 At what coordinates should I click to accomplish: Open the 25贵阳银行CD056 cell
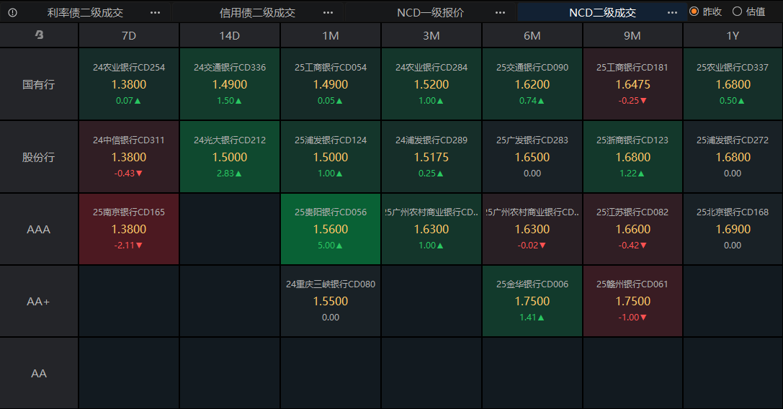coord(331,229)
